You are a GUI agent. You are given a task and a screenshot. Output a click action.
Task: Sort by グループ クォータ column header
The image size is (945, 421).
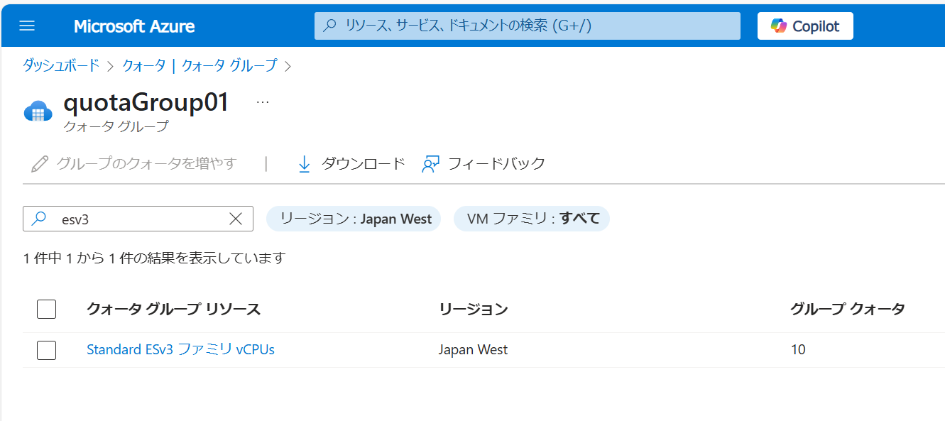tap(847, 309)
